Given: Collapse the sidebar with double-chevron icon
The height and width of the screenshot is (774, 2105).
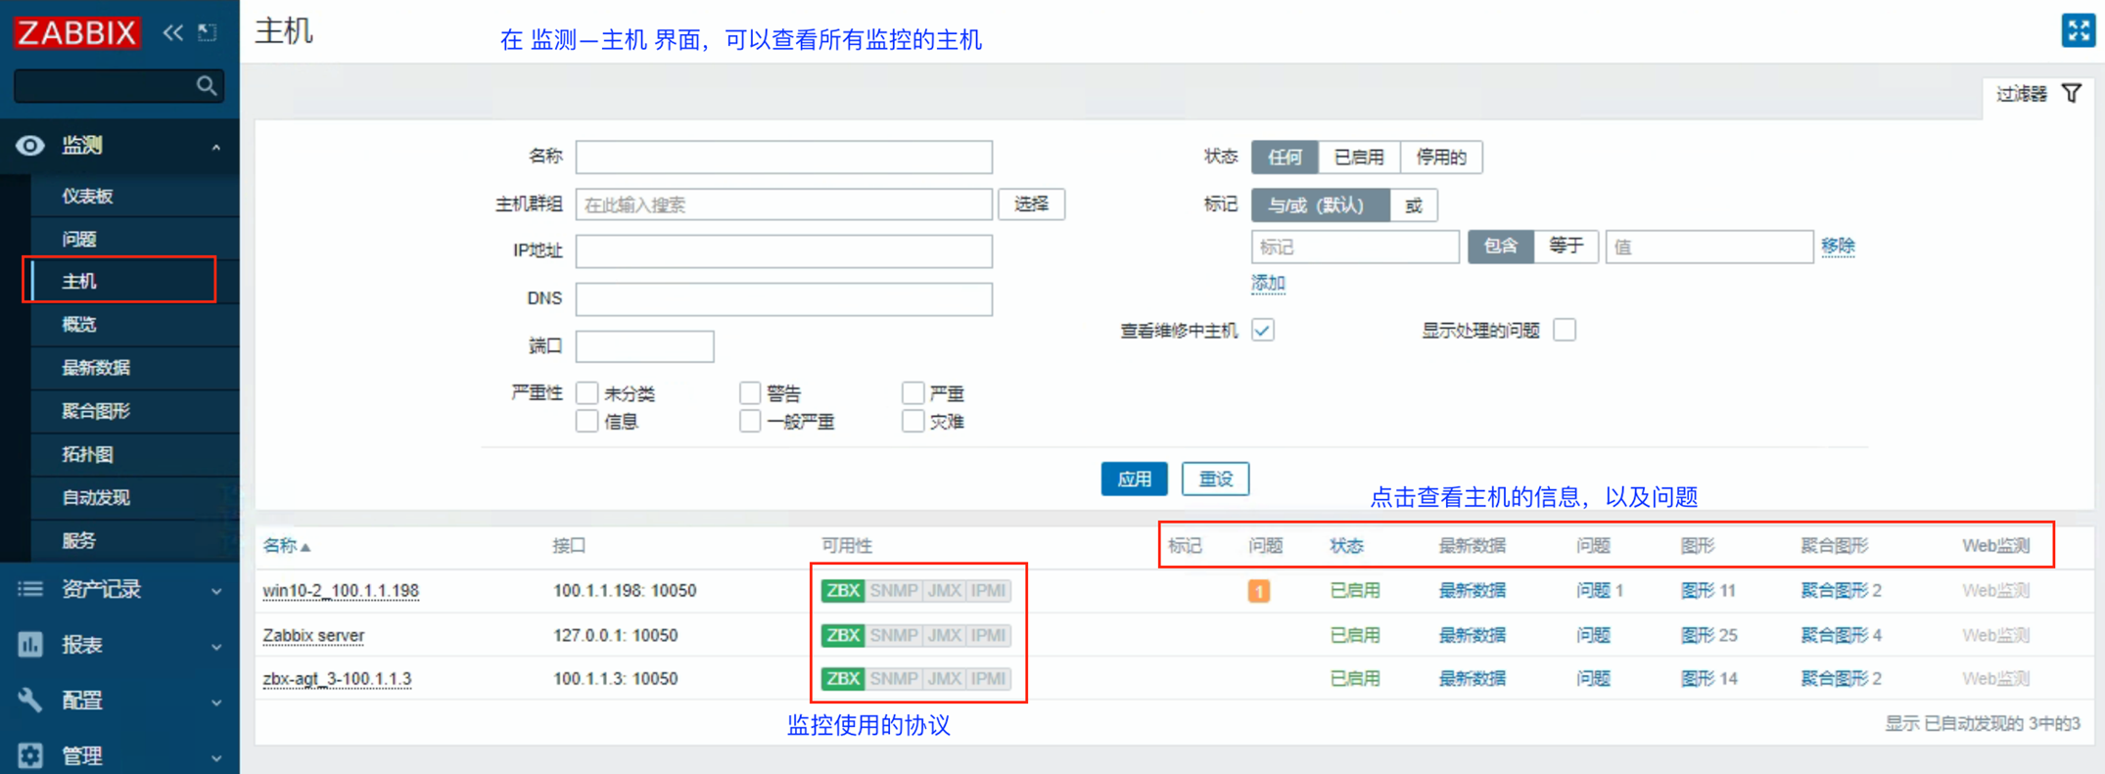Looking at the screenshot, I should pos(173,32).
